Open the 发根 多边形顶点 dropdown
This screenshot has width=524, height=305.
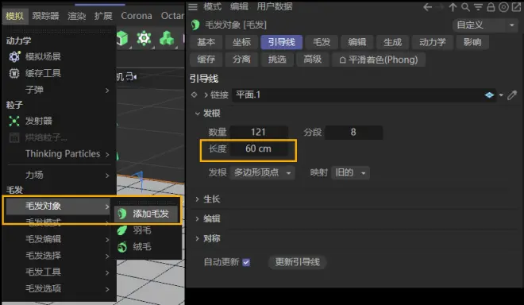click(x=262, y=172)
